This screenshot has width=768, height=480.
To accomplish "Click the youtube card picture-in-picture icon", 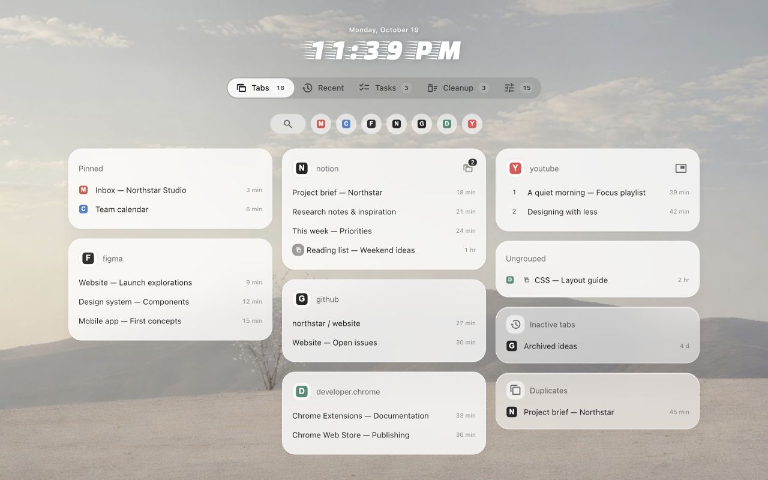I will click(x=681, y=169).
